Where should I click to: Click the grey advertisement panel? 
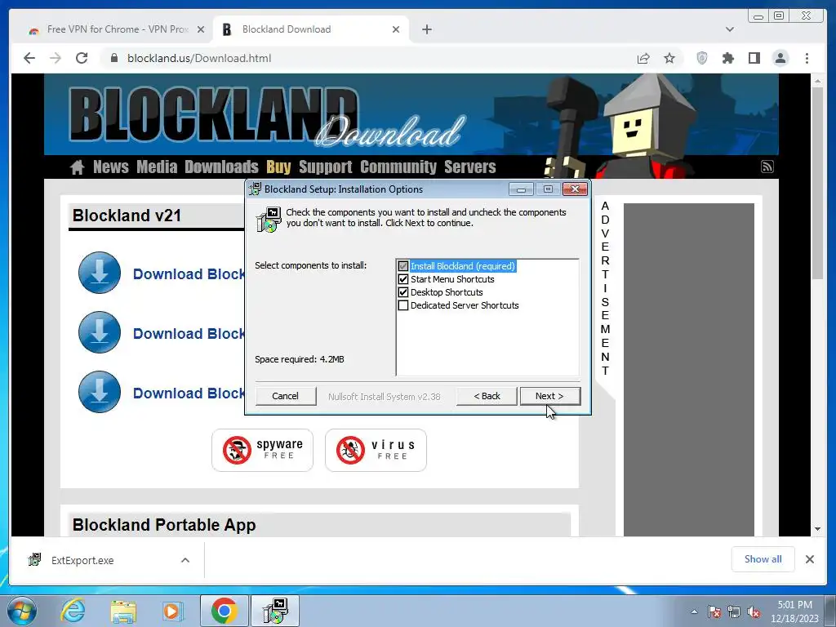(689, 370)
